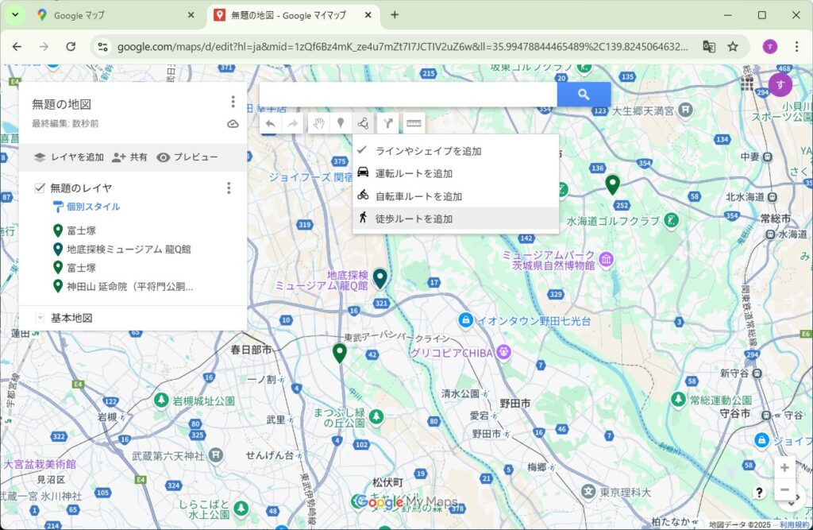Viewport: 813px width, 530px height.
Task: Select the add marker pin tool
Action: (x=341, y=123)
